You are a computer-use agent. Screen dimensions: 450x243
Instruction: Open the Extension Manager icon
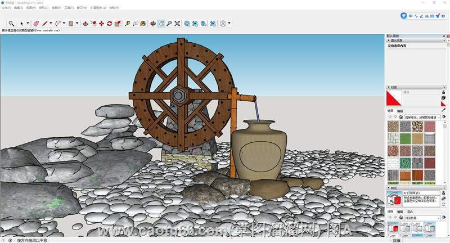click(x=213, y=24)
